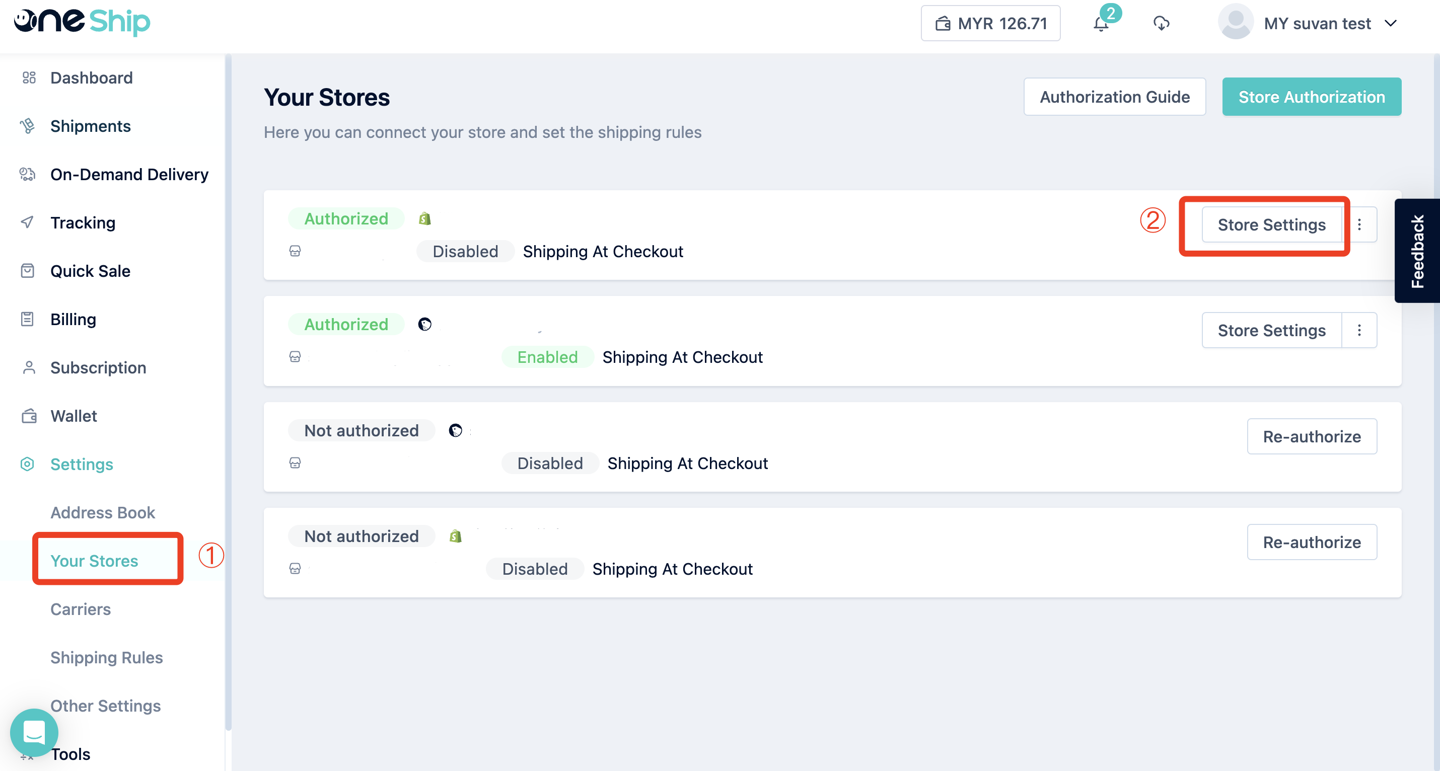Select Your Stores submenu item
This screenshot has width=1440, height=771.
94,560
